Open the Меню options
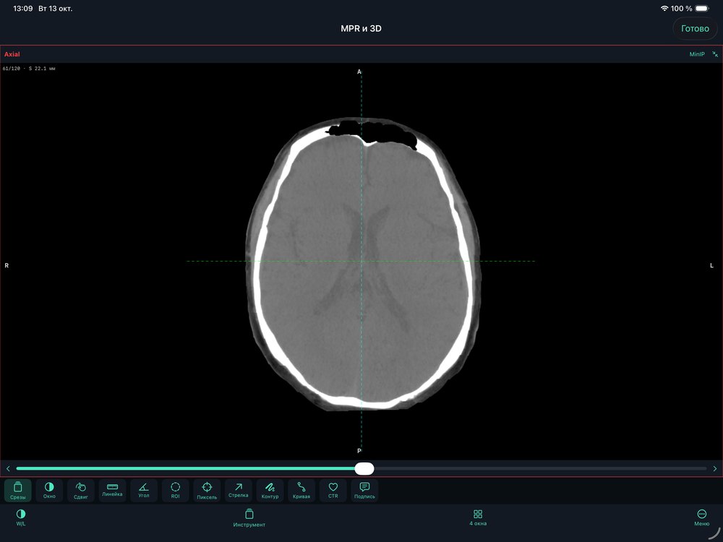Screen dimensions: 723x542 click(702, 517)
